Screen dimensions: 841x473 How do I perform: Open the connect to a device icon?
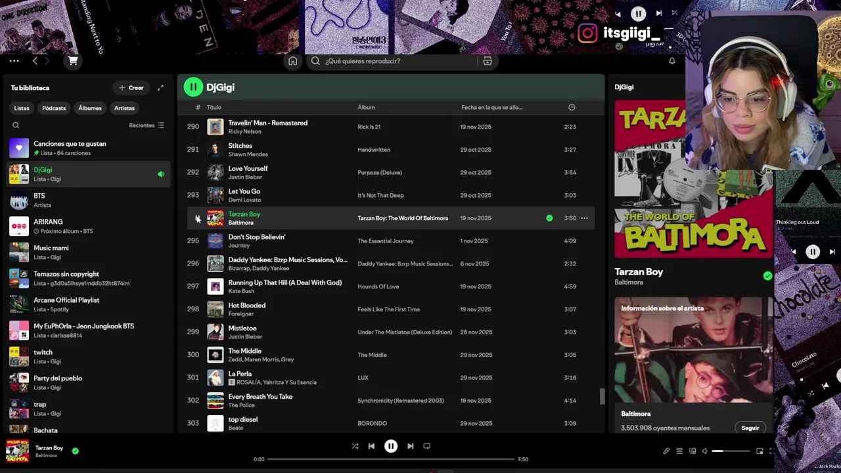pos(693,451)
